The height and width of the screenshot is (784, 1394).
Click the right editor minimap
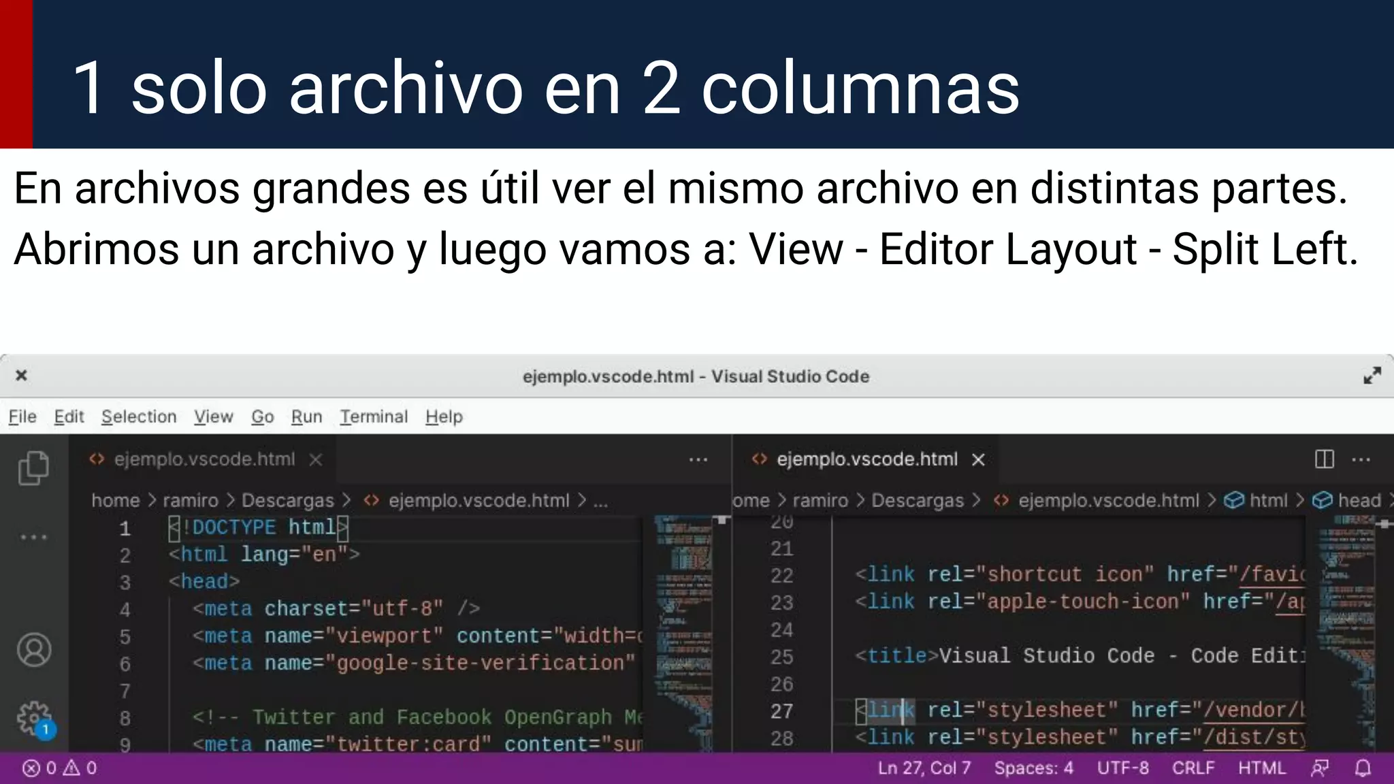point(1346,633)
